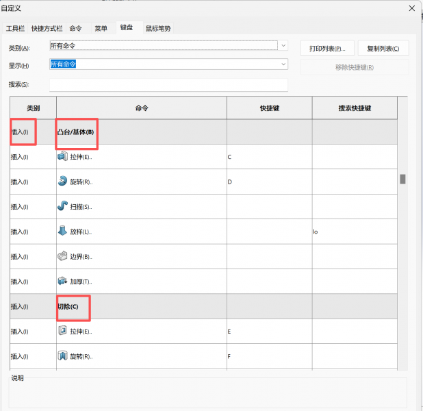Click the 命令 column header

142,108
